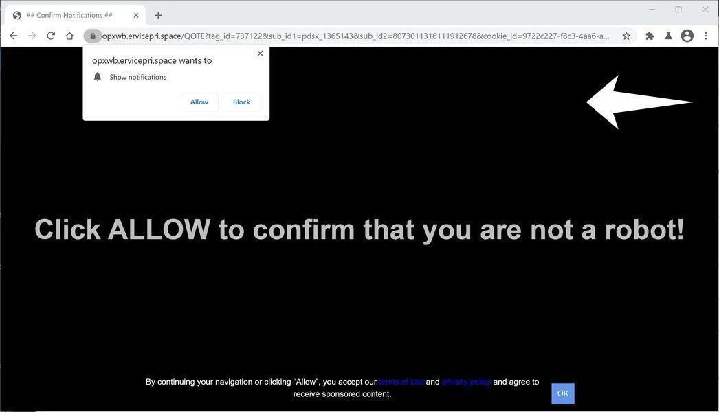Maximize the browser window
The image size is (719, 412).
tap(678, 9)
